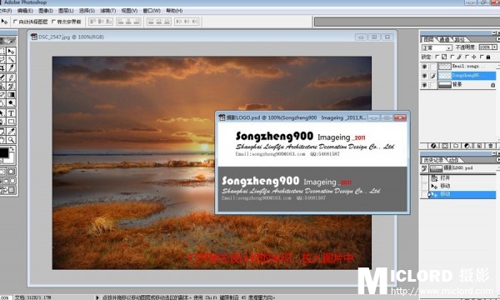The height and width of the screenshot is (300, 500).
Task: Select the Type tool
Action: pos(11,112)
